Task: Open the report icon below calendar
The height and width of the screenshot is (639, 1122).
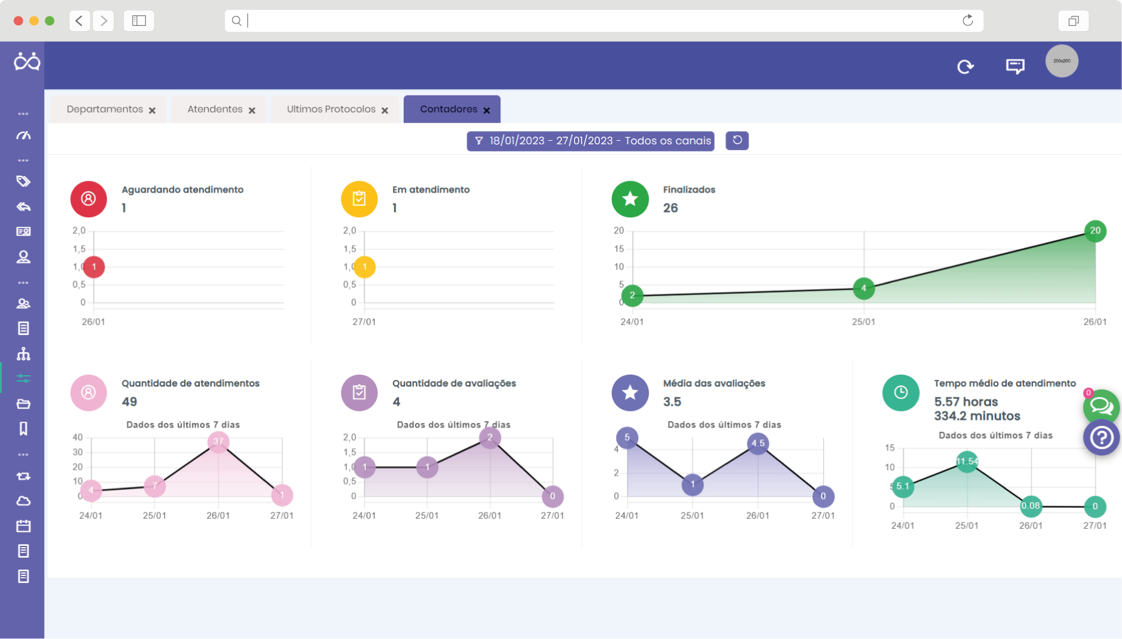Action: click(23, 551)
